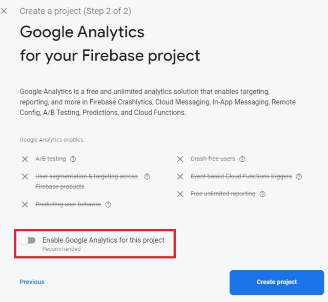The height and width of the screenshot is (302, 328).
Task: Click the Recommended text under toggle
Action: tap(61, 249)
